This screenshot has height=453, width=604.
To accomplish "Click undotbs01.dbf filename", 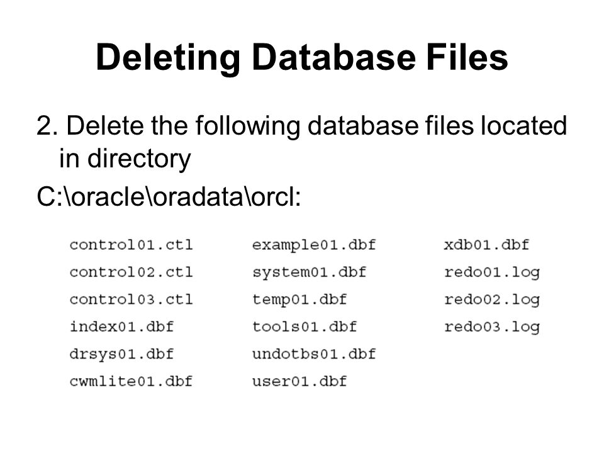I will [314, 354].
